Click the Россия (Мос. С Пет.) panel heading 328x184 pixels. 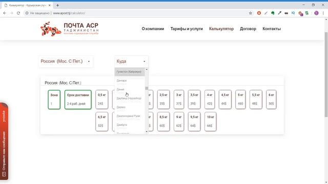coord(63,83)
